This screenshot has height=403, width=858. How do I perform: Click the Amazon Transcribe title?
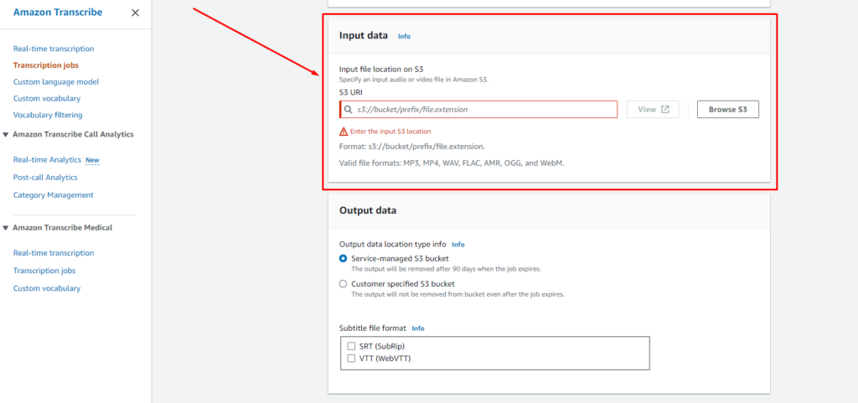tap(58, 13)
